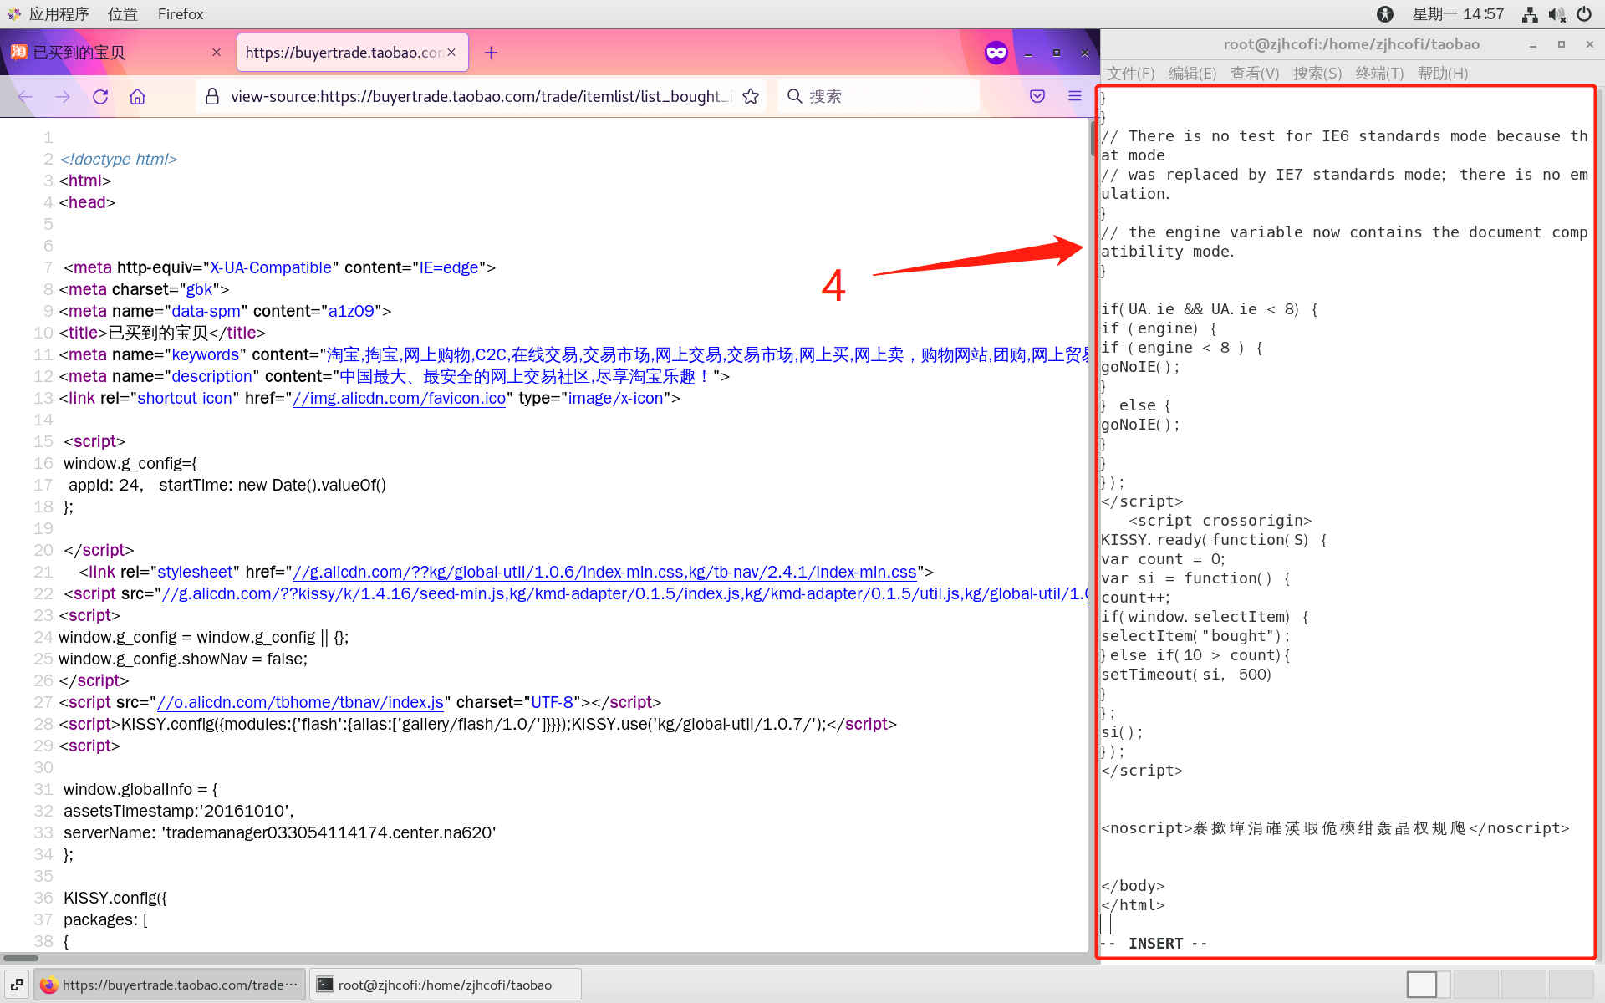The width and height of the screenshot is (1605, 1003).
Task: Open a new tab with plus button
Action: point(491,53)
